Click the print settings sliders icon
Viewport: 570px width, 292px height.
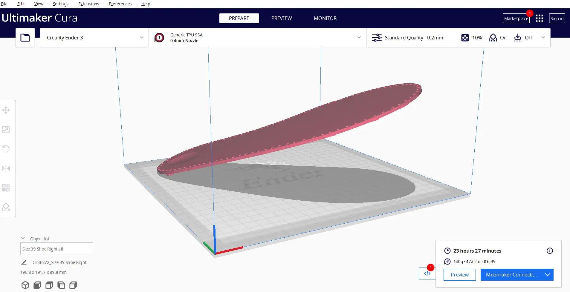click(377, 38)
